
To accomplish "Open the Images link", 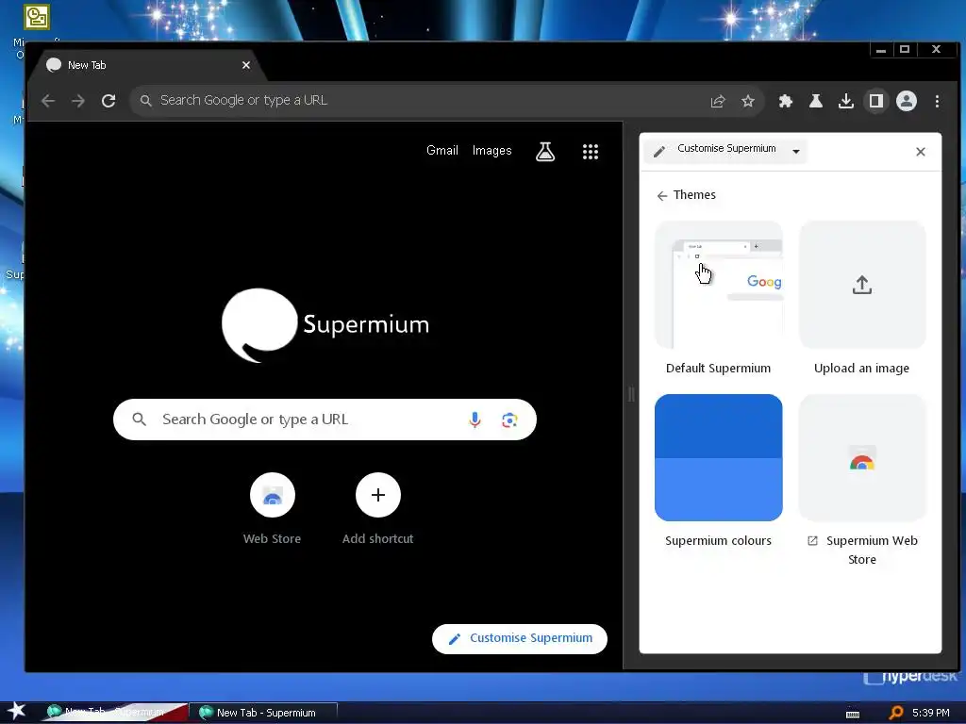I will click(491, 150).
